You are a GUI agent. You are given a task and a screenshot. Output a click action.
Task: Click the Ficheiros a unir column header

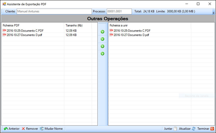tap(150, 25)
